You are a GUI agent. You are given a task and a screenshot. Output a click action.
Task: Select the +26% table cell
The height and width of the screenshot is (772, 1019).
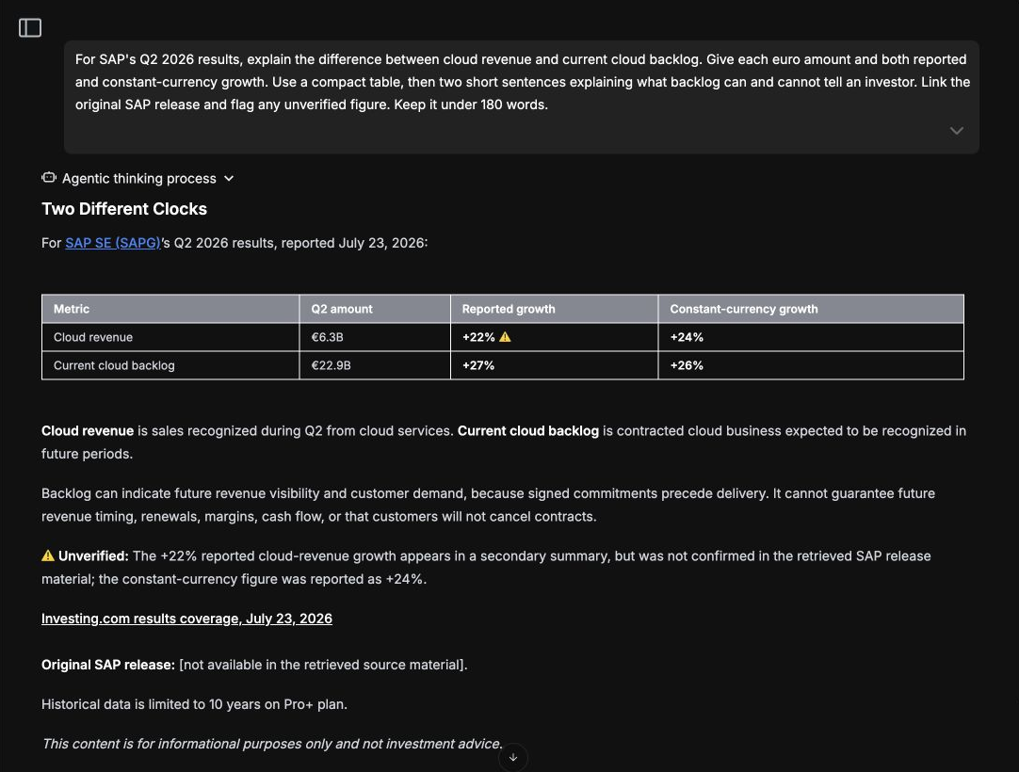(811, 366)
